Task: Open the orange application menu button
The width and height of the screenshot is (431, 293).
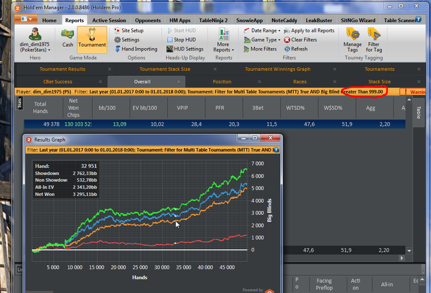Action: [26, 20]
